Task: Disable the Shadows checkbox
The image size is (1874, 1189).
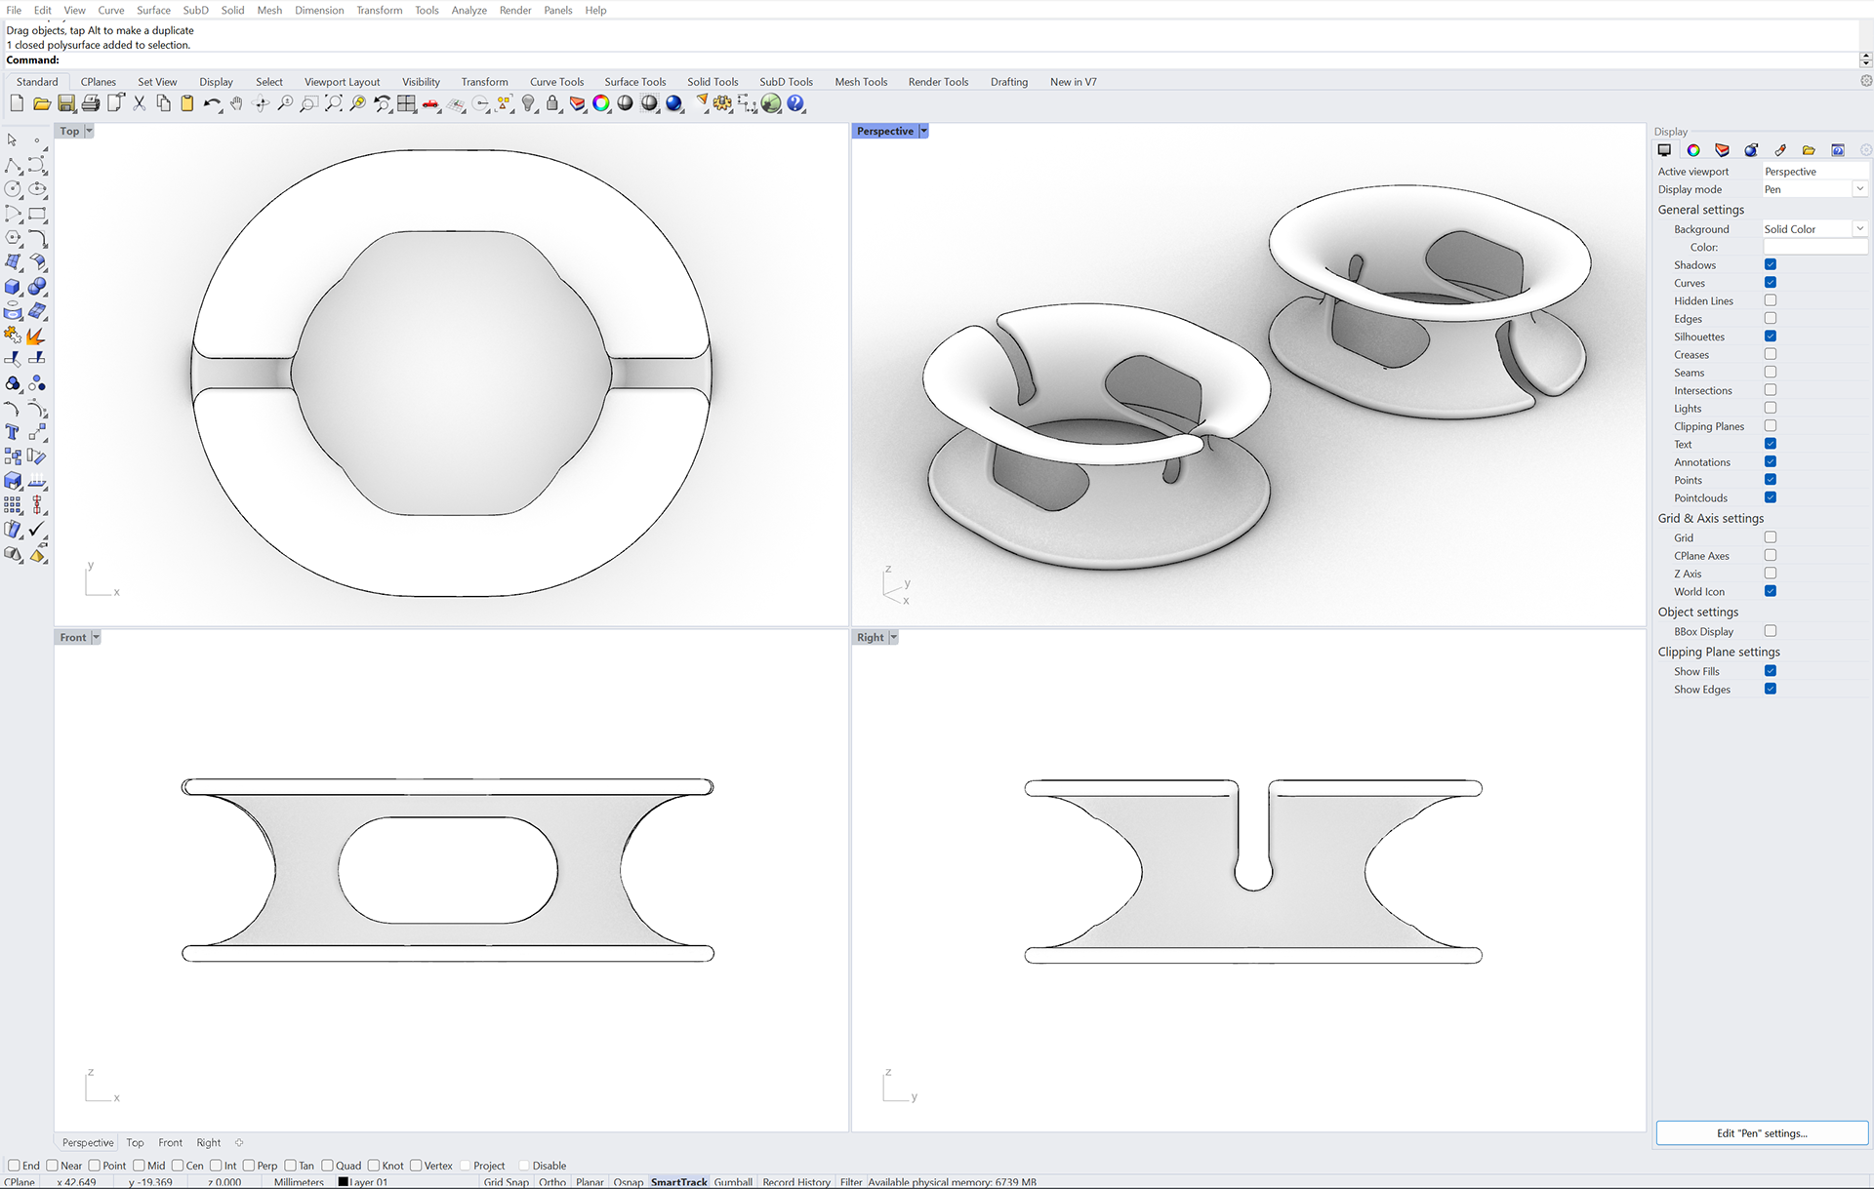Action: click(x=1770, y=264)
